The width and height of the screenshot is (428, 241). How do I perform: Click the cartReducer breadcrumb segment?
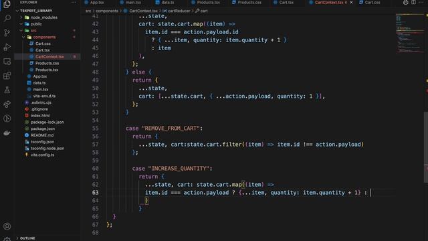[179, 11]
